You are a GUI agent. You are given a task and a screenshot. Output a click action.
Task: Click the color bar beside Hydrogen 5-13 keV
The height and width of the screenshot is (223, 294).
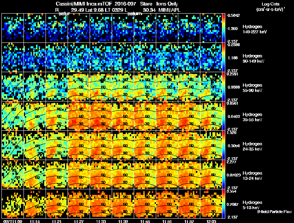coord(223,204)
